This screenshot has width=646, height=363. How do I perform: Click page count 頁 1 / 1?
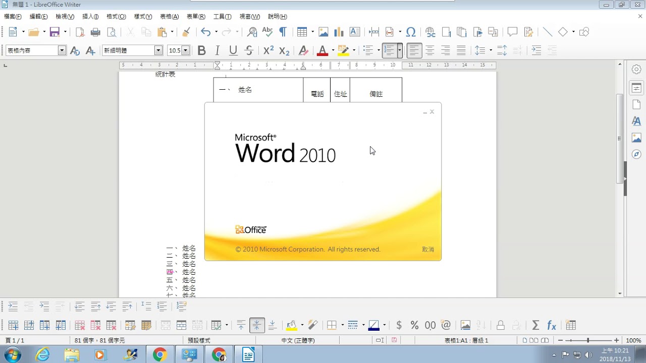tap(15, 341)
